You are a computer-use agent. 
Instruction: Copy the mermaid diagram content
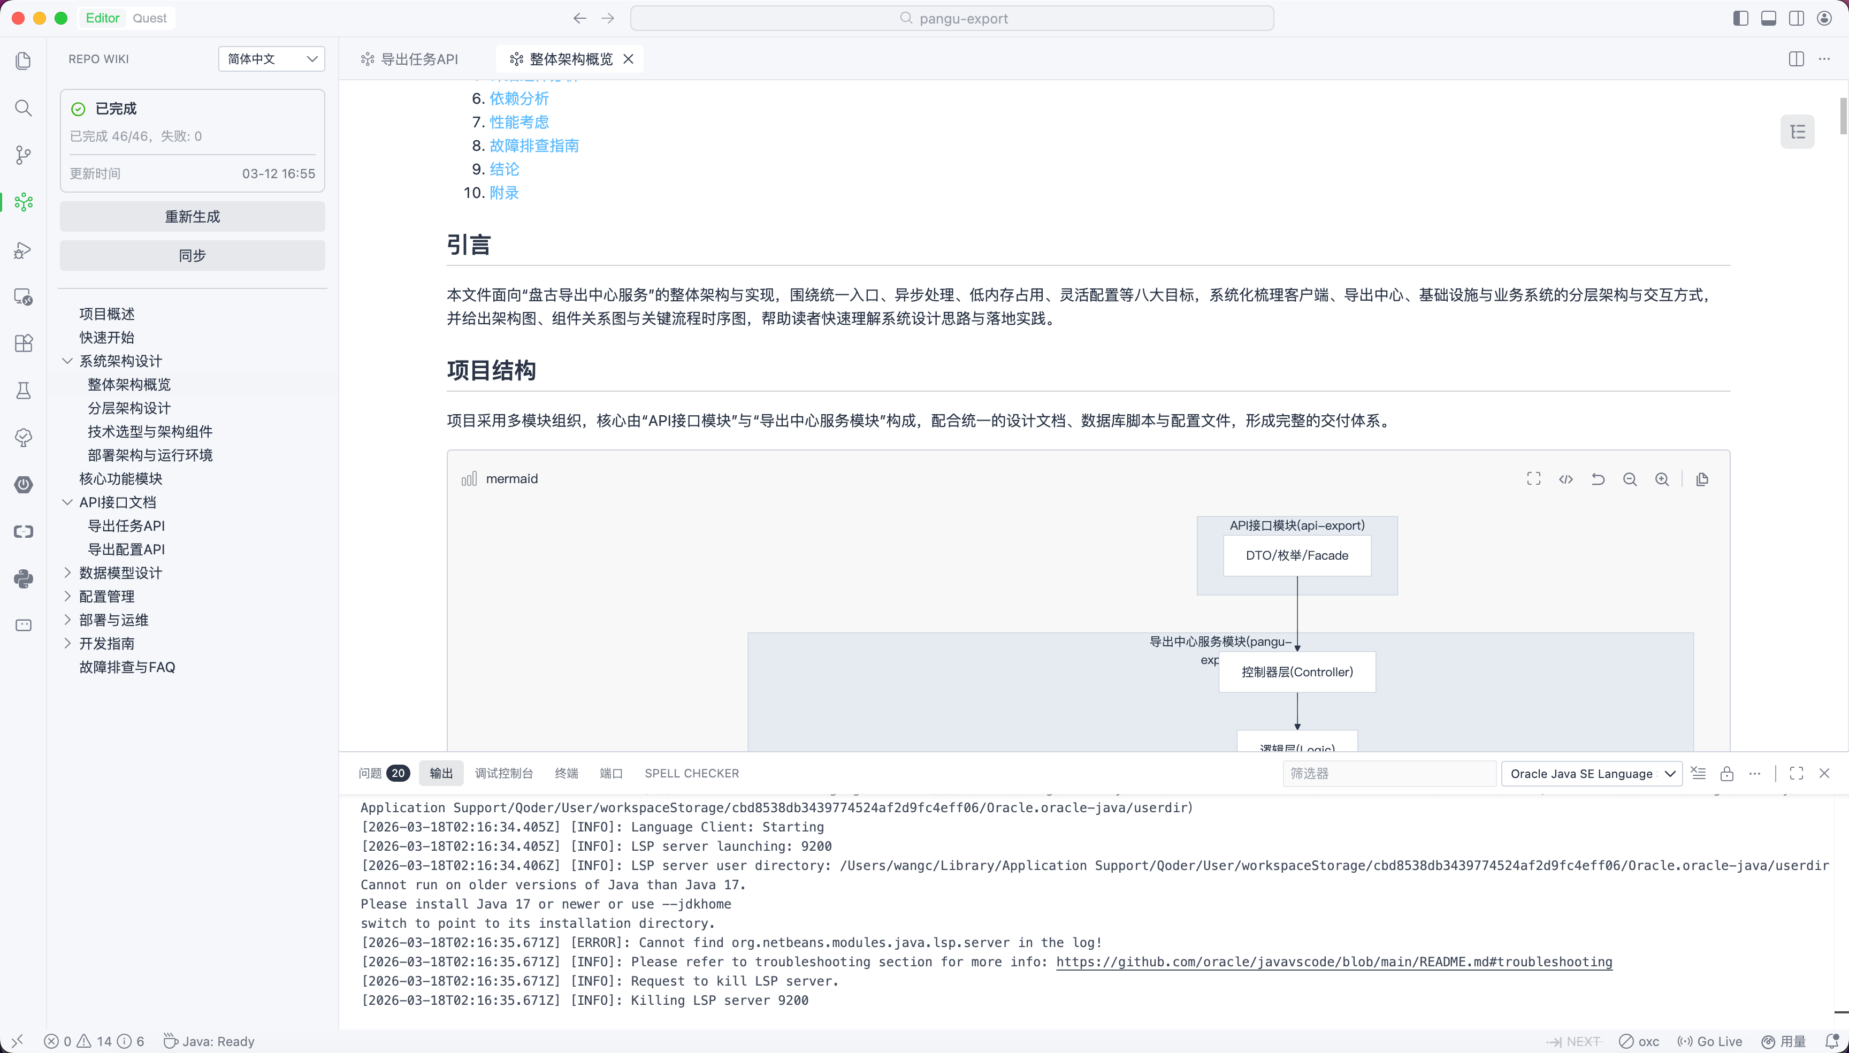[x=1702, y=479]
